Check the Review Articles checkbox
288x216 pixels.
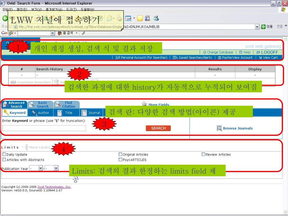(x=203, y=154)
